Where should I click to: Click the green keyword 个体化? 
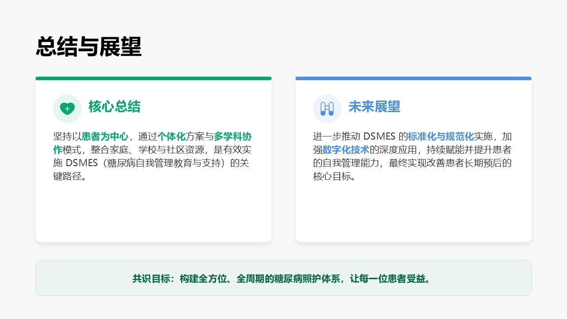pyautogui.click(x=171, y=136)
